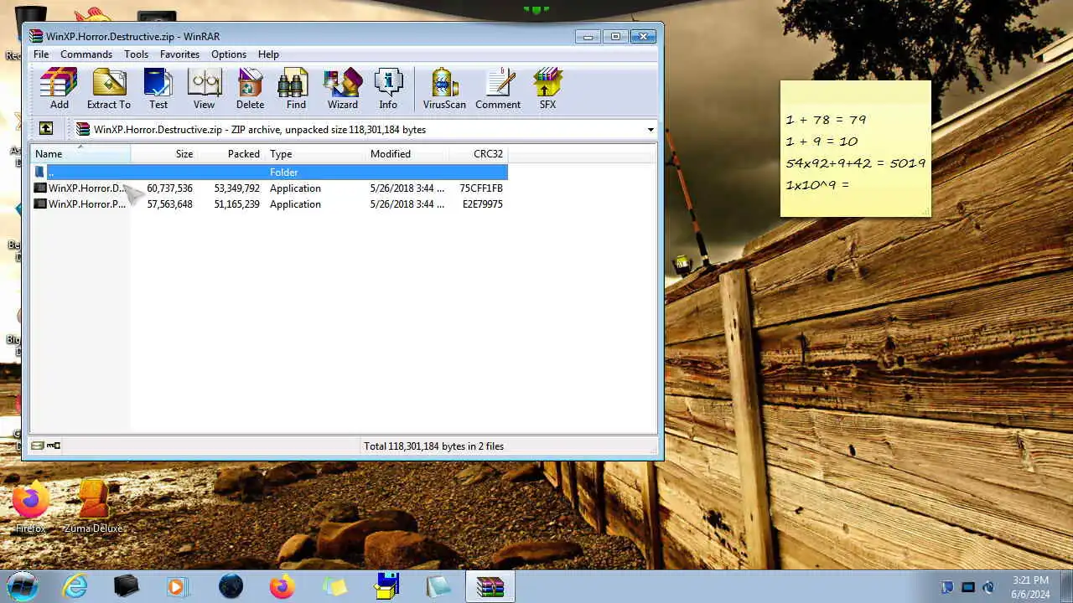Sort by the Name column header

80,154
